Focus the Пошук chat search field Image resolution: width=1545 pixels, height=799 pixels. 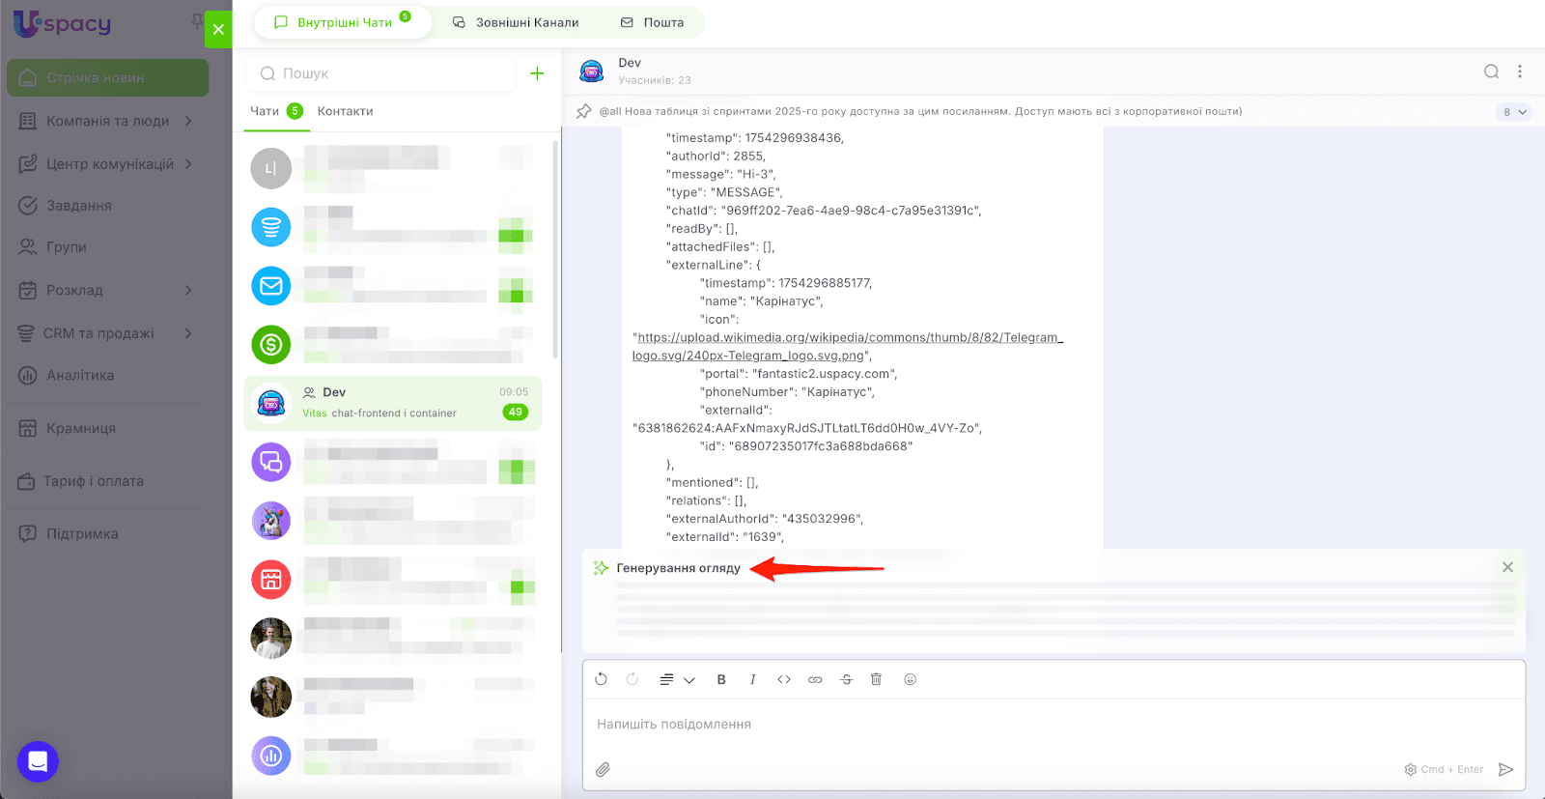click(382, 73)
